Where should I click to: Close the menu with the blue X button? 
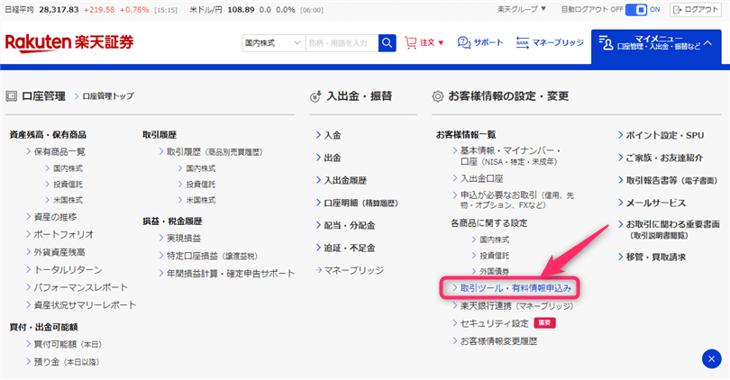[711, 358]
